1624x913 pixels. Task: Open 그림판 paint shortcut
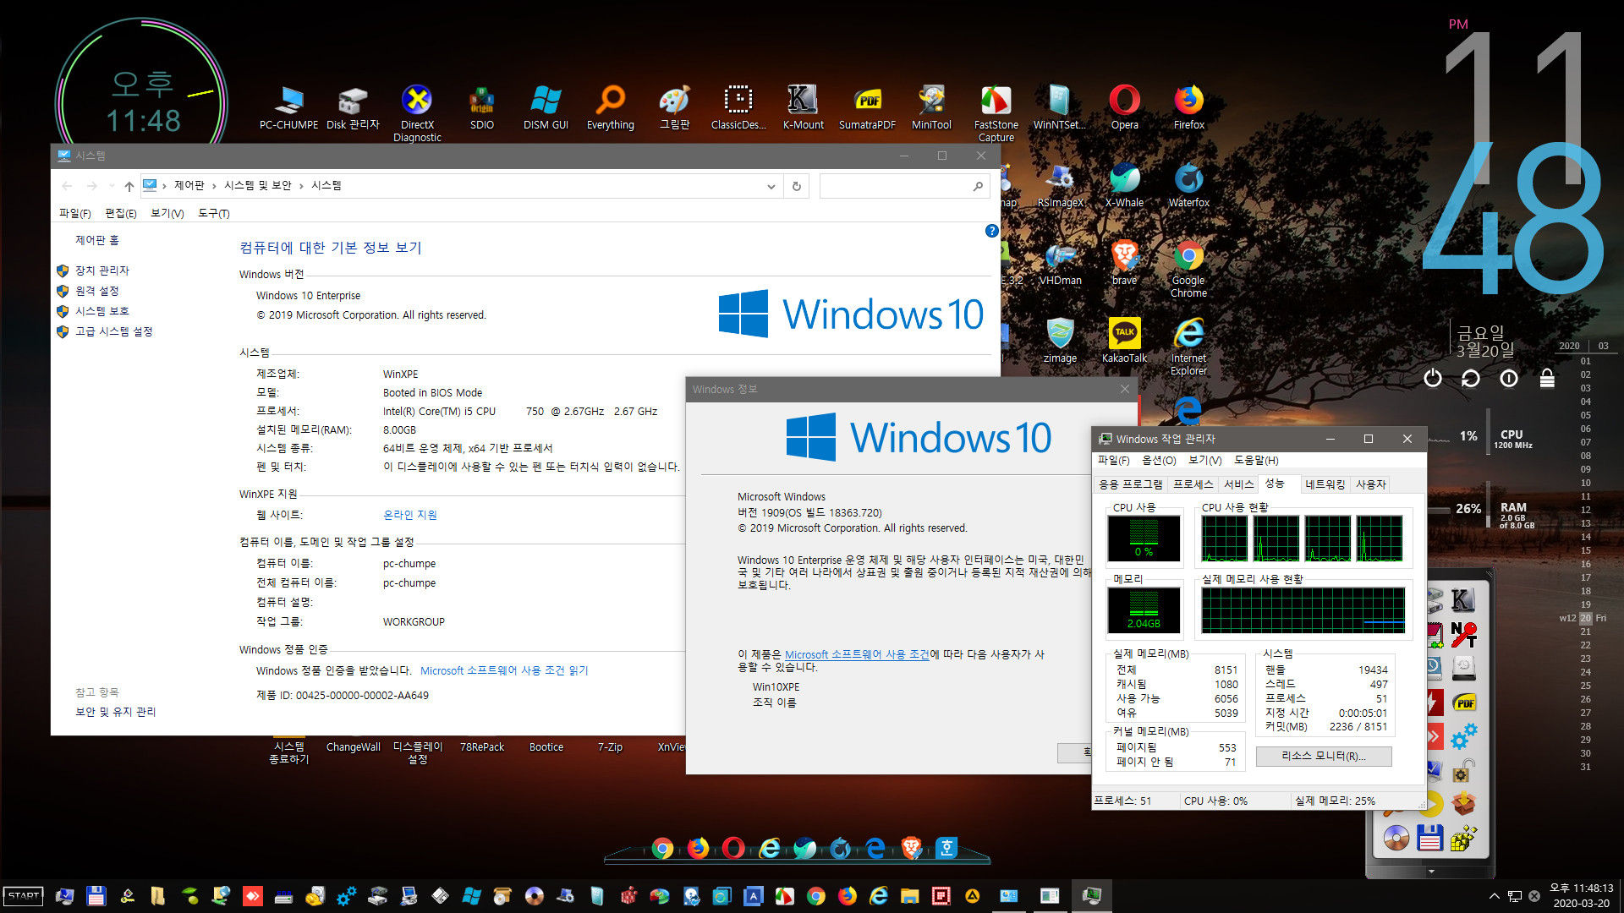coord(674,108)
